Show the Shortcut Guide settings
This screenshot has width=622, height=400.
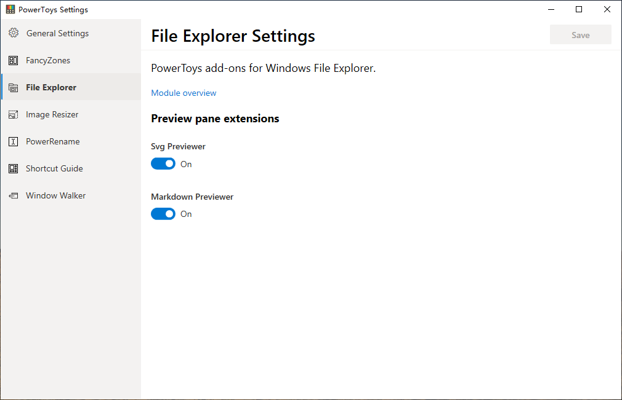click(x=71, y=168)
